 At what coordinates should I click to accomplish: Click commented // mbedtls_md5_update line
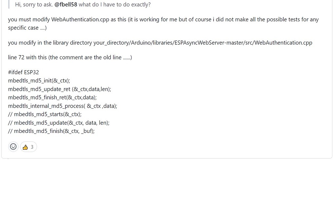tap(59, 123)
